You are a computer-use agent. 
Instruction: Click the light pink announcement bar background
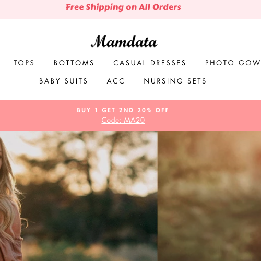[x=218, y=9]
